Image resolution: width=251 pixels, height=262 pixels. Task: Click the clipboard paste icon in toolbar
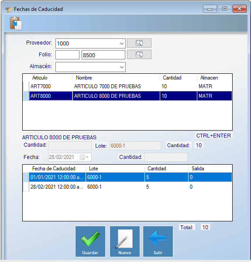(x=16, y=23)
